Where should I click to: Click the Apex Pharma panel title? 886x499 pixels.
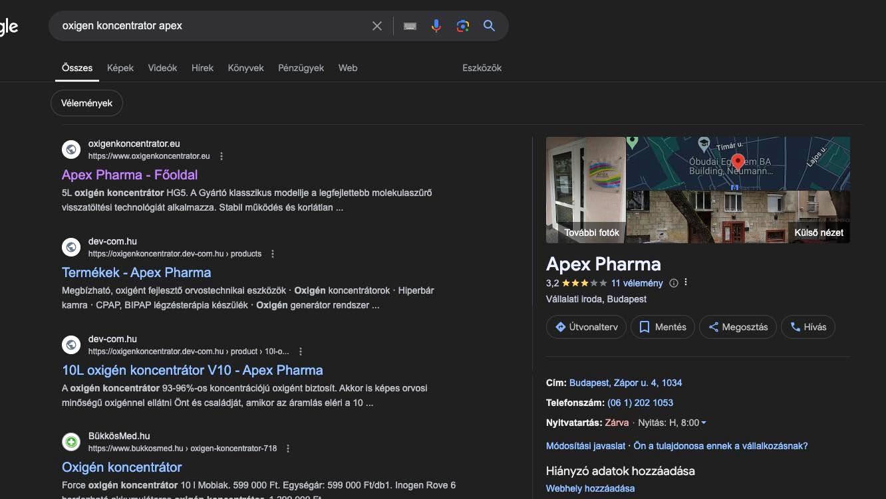pos(603,264)
